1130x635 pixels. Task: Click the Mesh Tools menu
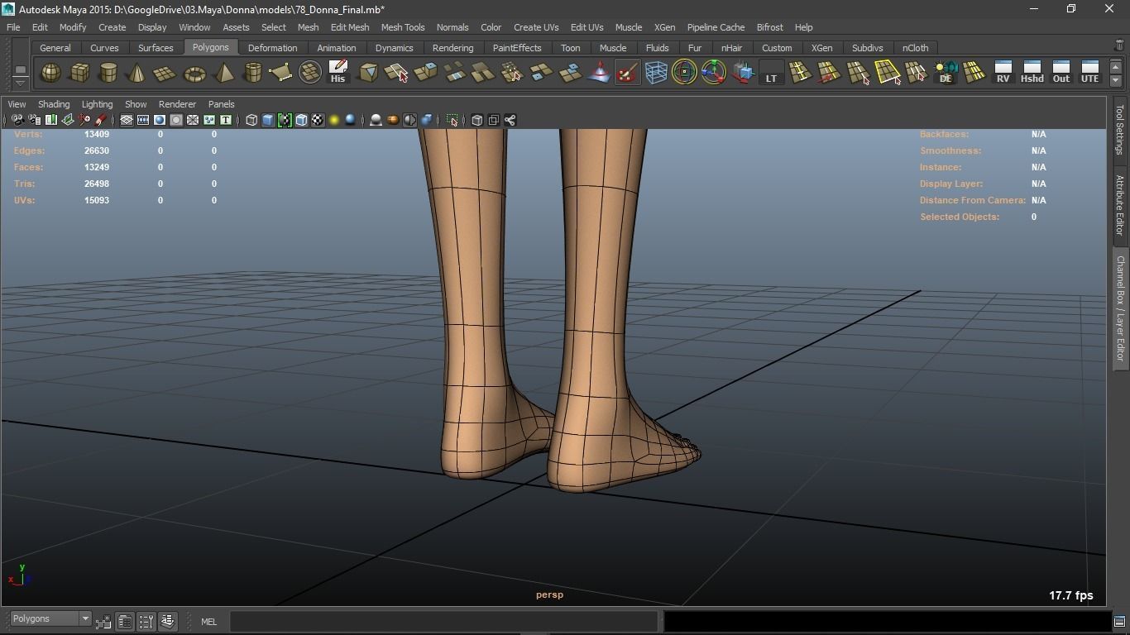(x=403, y=27)
